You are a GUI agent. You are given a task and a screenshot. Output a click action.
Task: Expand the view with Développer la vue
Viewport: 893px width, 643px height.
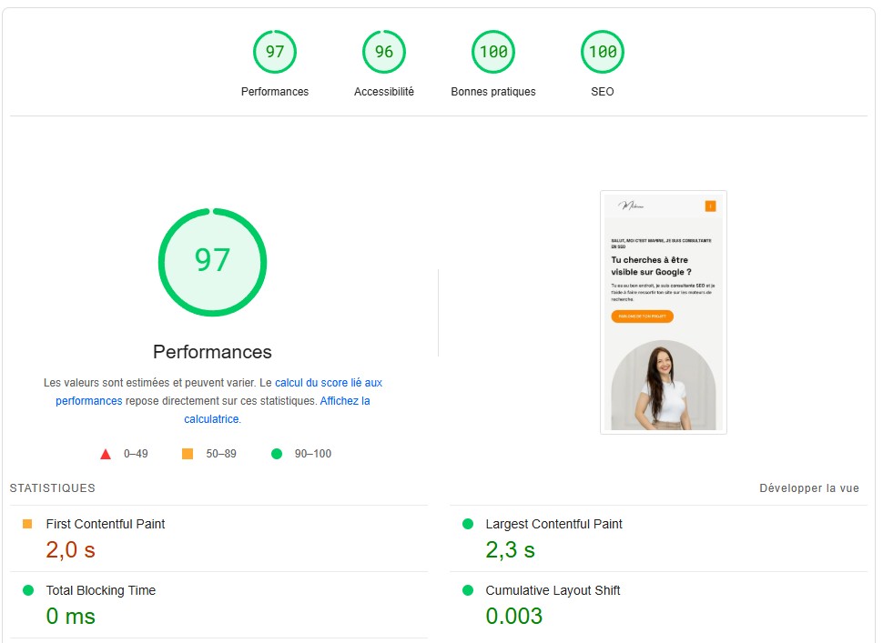pos(808,488)
